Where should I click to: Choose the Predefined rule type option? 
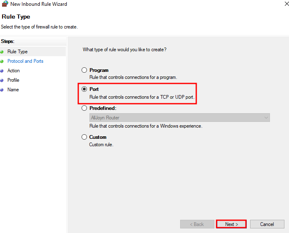pos(84,108)
